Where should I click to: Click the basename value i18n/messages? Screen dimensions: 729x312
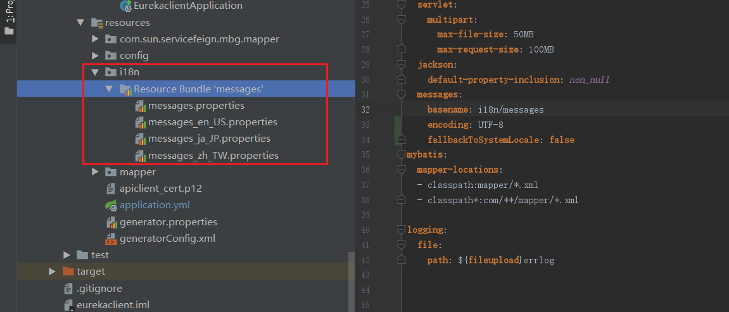(510, 110)
